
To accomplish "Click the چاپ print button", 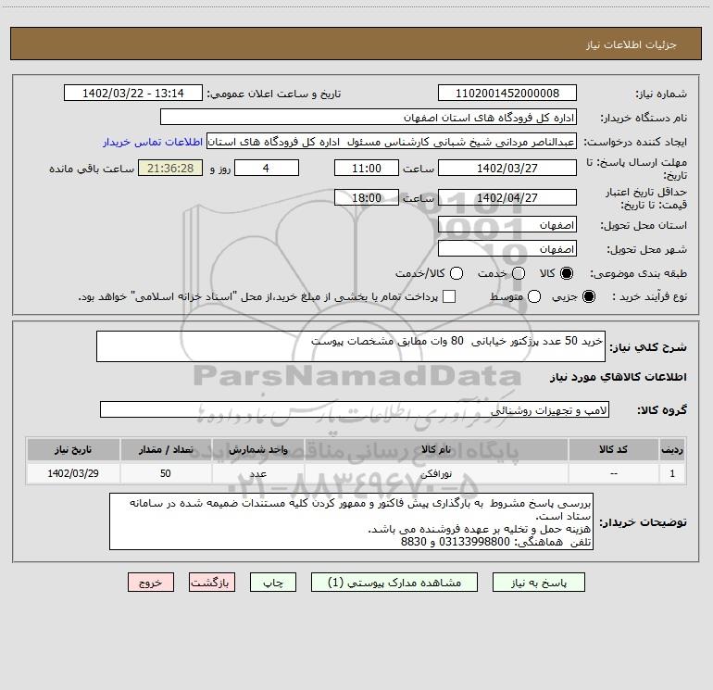I will 273,583.
